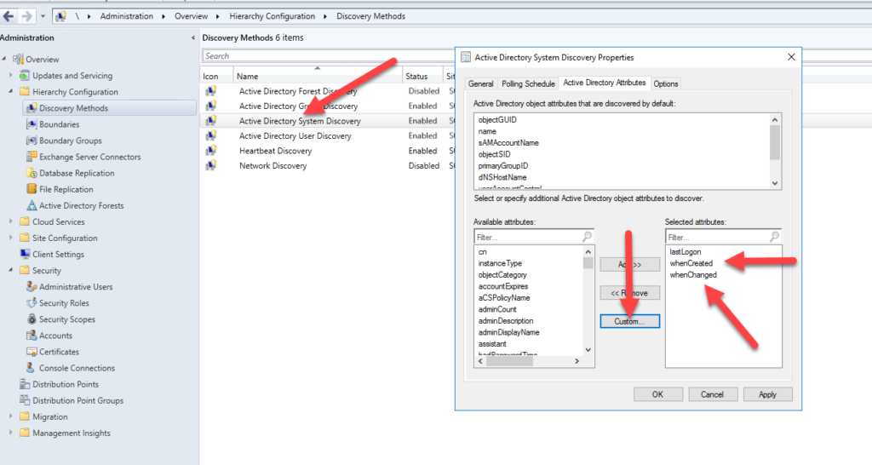Select Active Directory Attributes tab

[x=605, y=83]
